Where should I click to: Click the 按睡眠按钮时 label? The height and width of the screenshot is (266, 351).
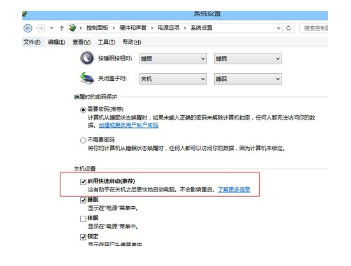click(115, 59)
